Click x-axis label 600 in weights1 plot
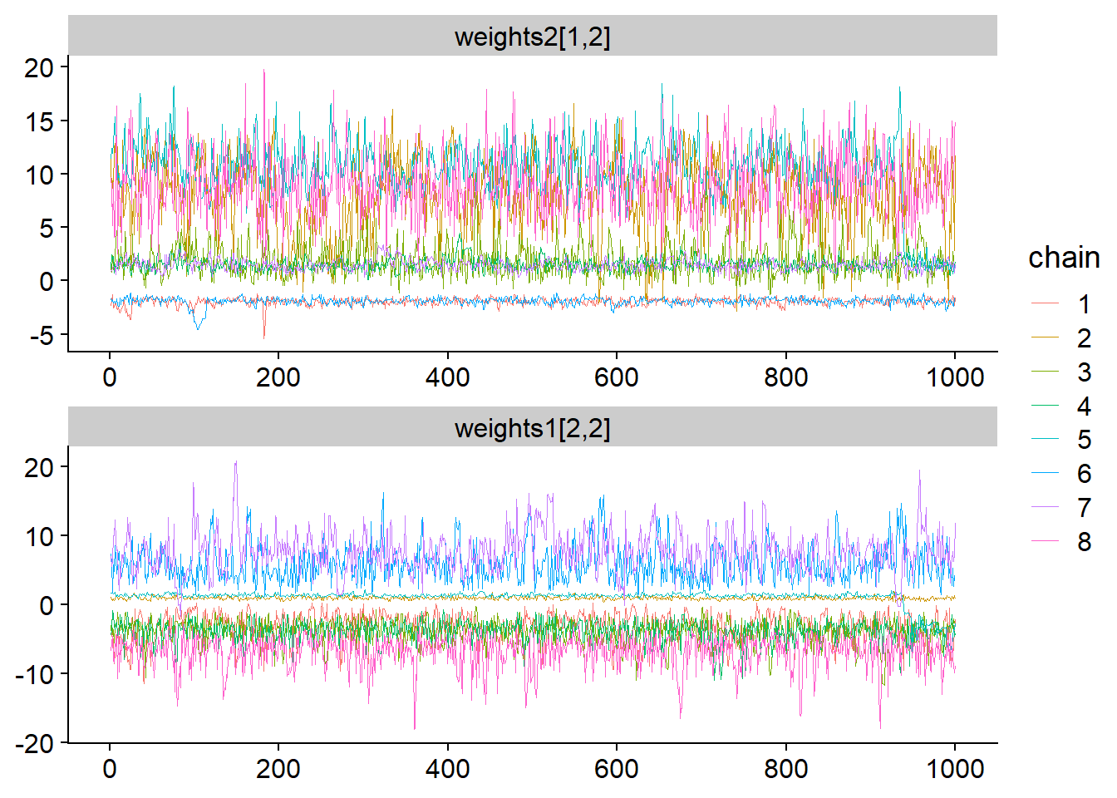Image resolution: width=1117 pixels, height=798 pixels. [x=617, y=769]
